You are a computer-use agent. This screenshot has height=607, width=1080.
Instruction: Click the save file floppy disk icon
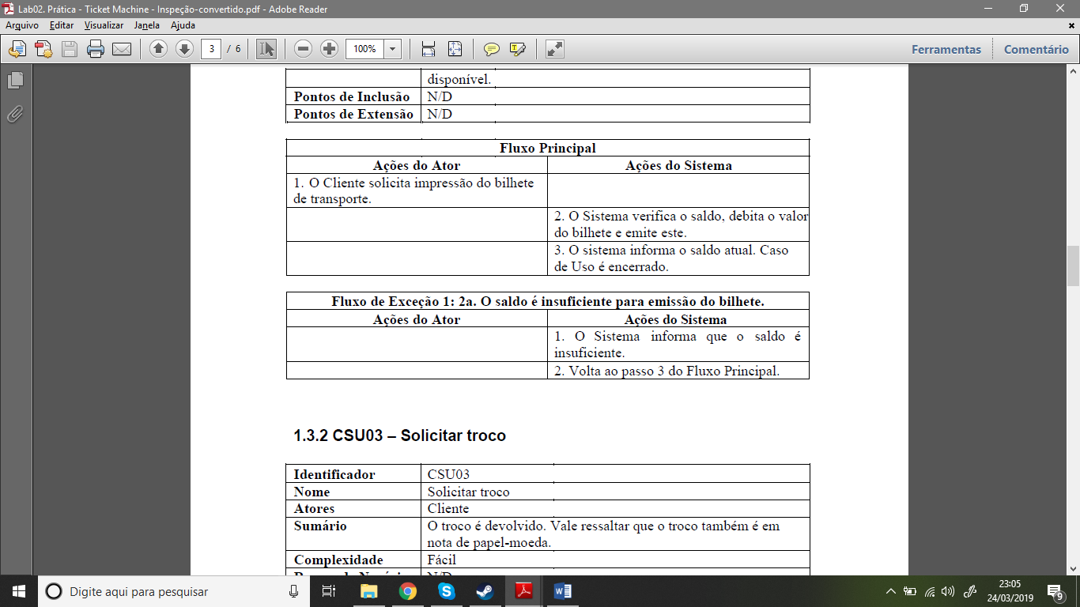(70, 49)
